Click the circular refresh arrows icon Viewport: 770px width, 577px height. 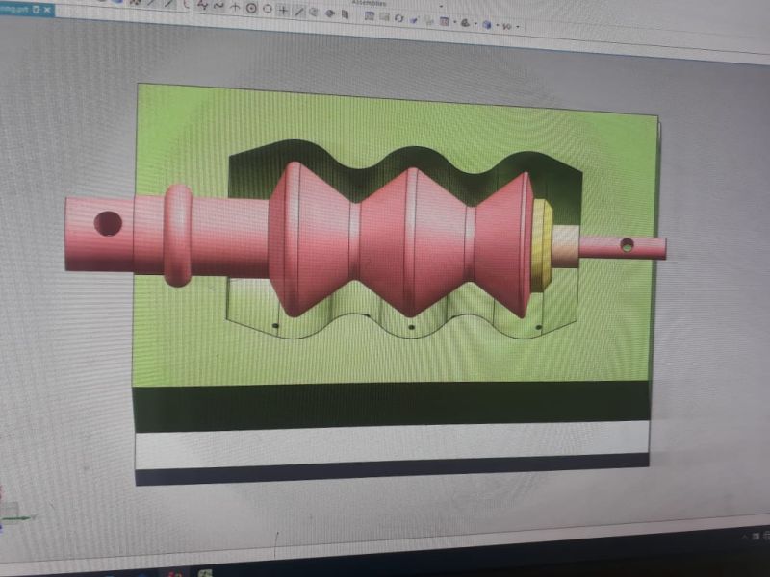(398, 18)
